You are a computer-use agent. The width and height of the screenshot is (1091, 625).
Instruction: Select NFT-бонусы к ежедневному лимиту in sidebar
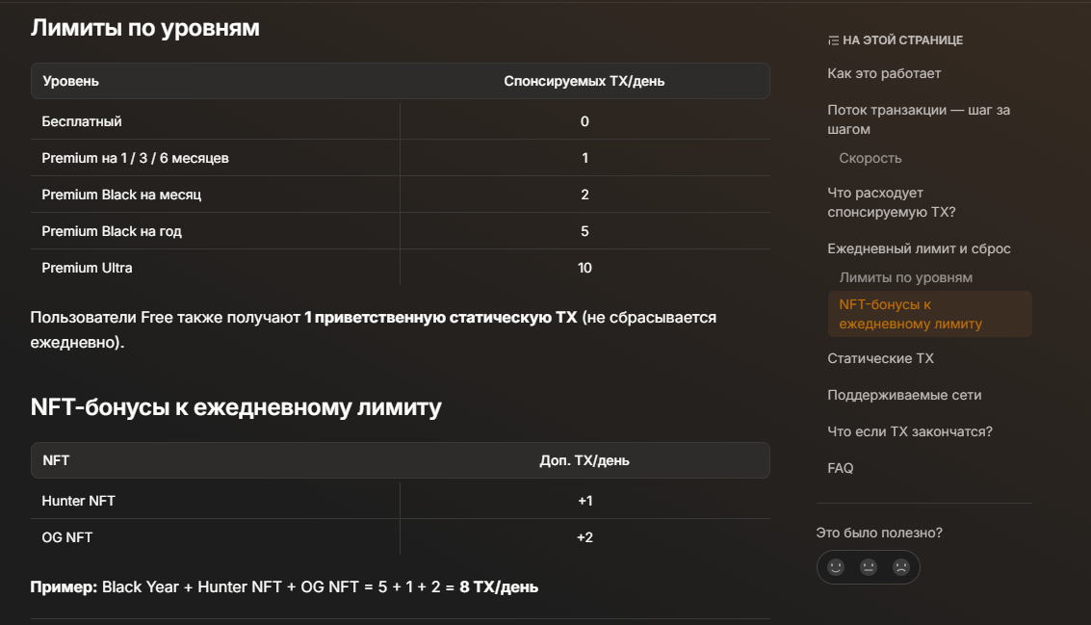tap(929, 314)
